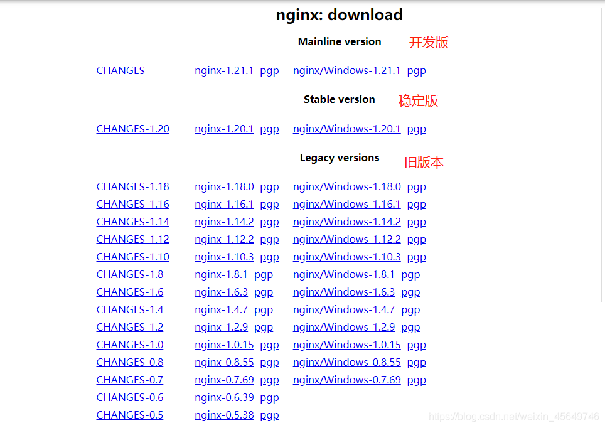Open pgp for nginx/Windows-1.20.1
Viewport: 605px width, 428px height.
click(417, 129)
